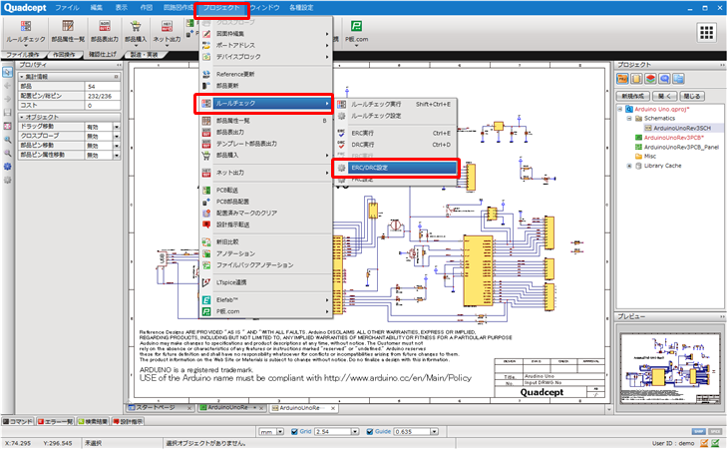Open the 検索結果 bottom tab
The width and height of the screenshot is (727, 449).
[x=93, y=422]
